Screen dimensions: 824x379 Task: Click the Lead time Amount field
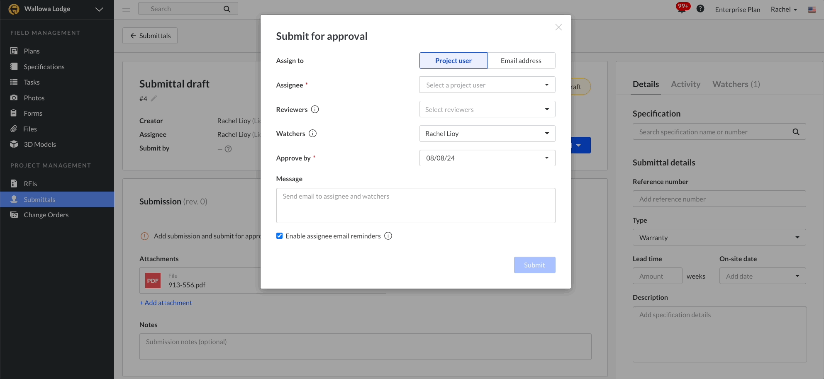click(x=657, y=276)
